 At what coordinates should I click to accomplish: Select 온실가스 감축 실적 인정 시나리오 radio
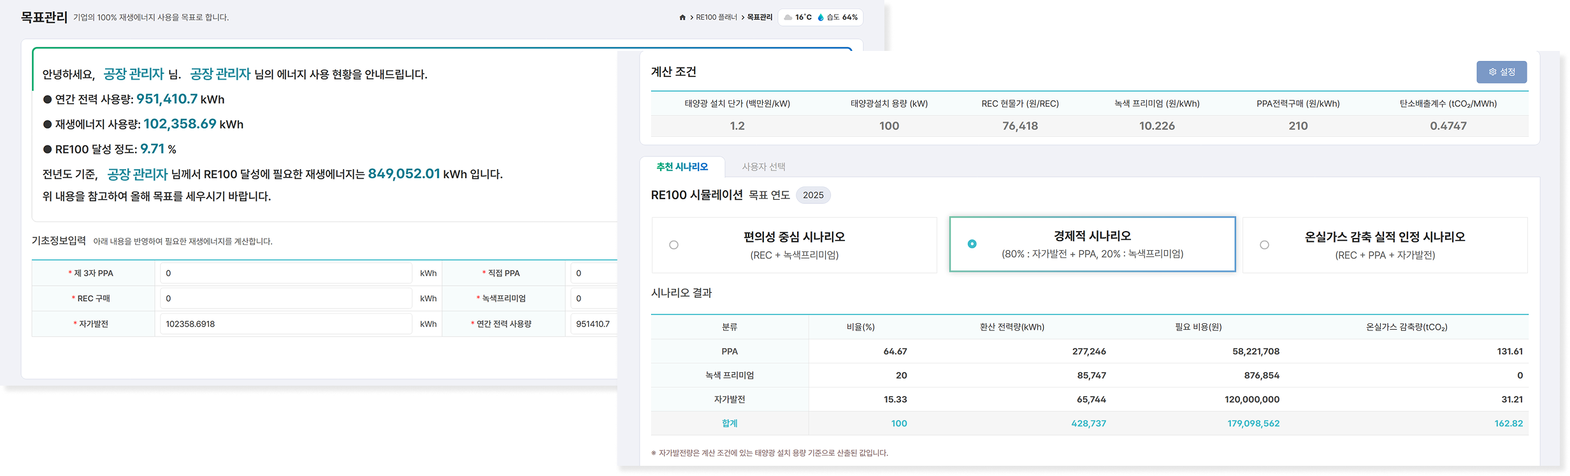1264,245
